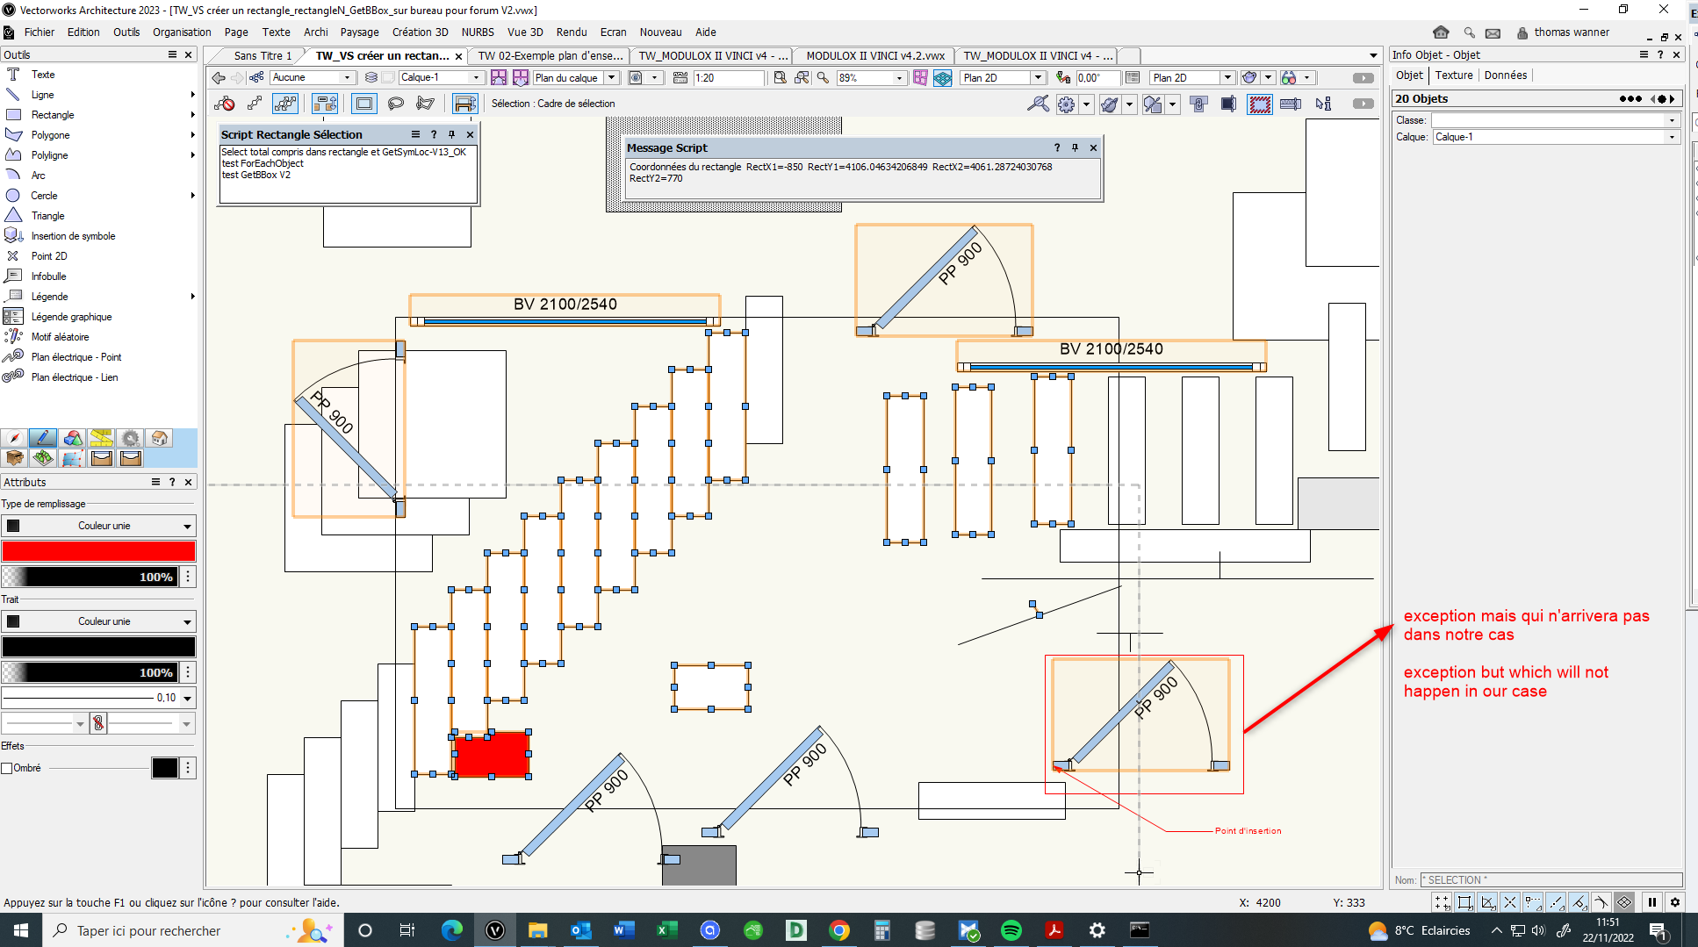Toggle rectangular marquee selection mode
Screen dimensions: 1698x947
[x=363, y=104]
